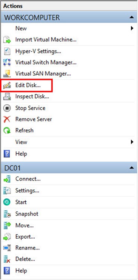This screenshot has height=280, width=138.
Task: Click the Stop Service icon
Action: (x=7, y=108)
